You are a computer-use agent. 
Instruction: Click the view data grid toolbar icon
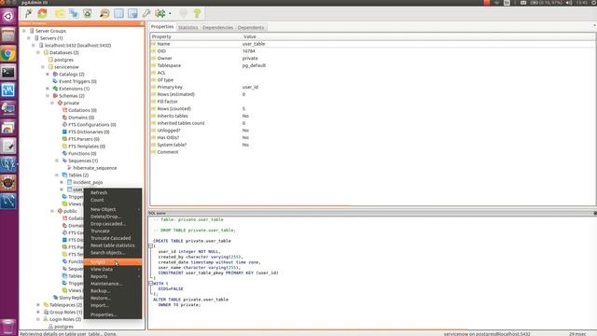click(x=118, y=13)
